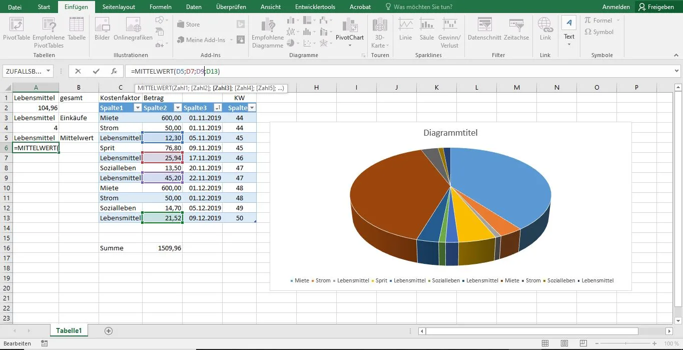Launch the 3D-Karte tool
Image resolution: width=683 pixels, height=350 pixels.
pyautogui.click(x=379, y=31)
